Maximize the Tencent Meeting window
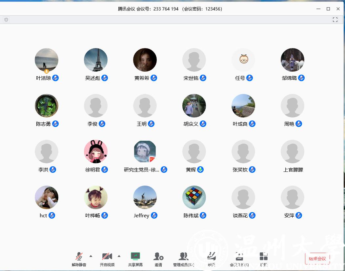345x271 pixels. click(328, 9)
